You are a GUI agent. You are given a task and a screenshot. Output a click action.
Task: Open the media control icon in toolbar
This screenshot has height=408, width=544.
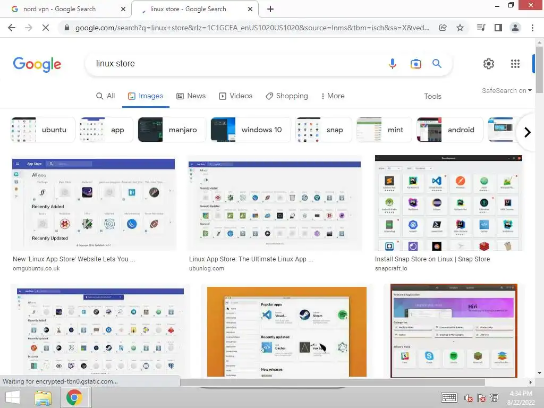pos(481,28)
